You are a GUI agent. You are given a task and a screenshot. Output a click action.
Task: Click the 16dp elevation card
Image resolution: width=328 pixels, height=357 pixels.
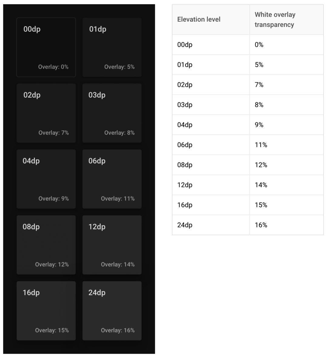46,311
